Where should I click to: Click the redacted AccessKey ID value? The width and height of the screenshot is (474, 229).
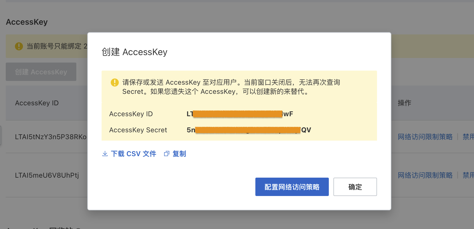pos(240,114)
